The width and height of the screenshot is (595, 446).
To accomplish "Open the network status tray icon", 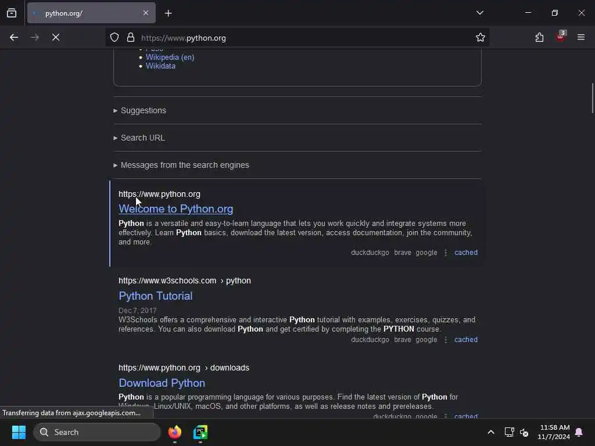I will (x=509, y=432).
